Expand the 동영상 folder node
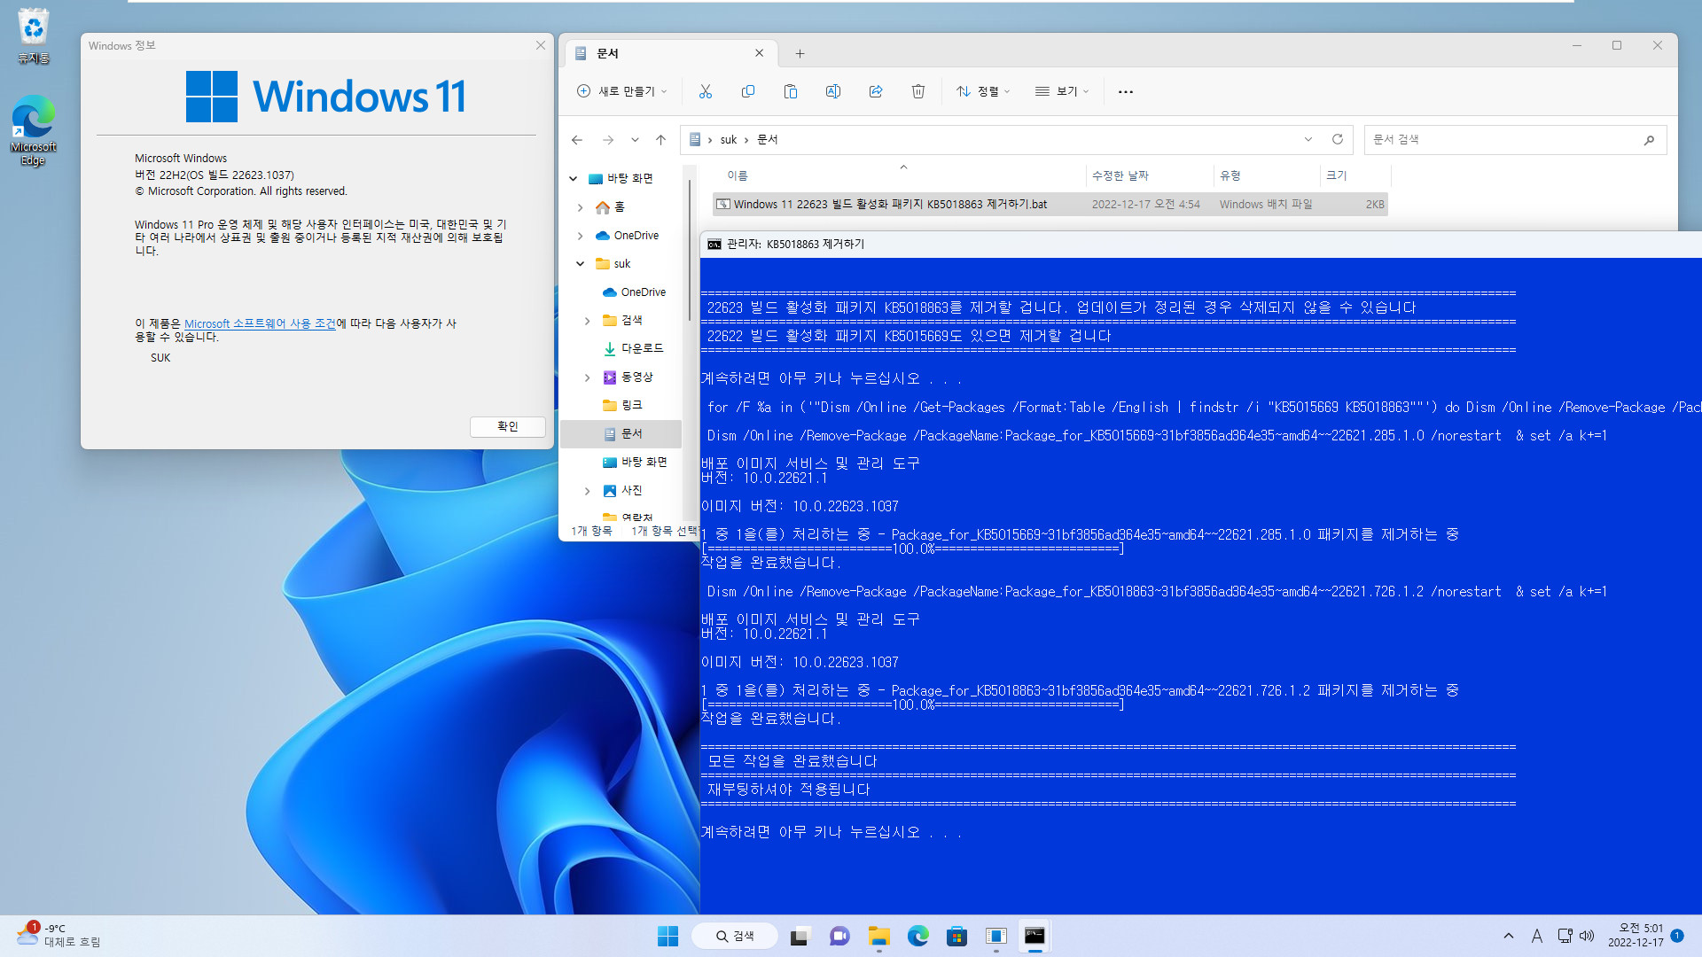1702x957 pixels. (588, 377)
